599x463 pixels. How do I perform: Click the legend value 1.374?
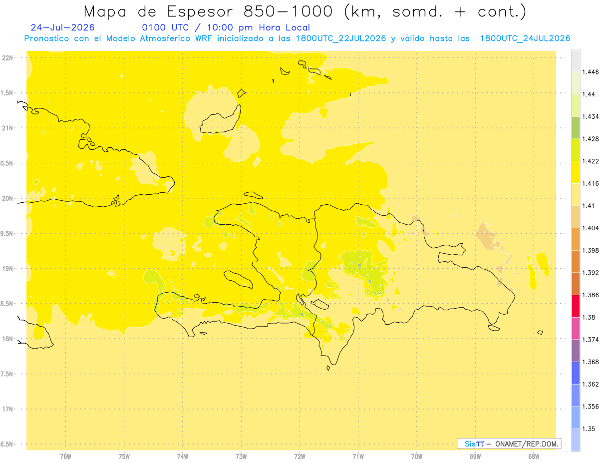(x=591, y=340)
